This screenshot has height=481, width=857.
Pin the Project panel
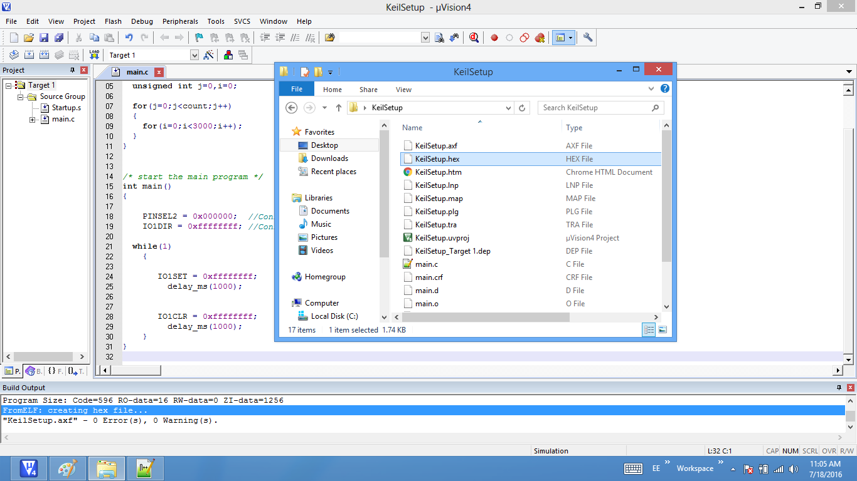tap(73, 70)
